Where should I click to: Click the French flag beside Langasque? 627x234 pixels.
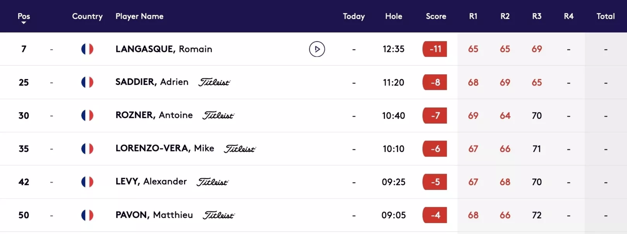coord(87,49)
